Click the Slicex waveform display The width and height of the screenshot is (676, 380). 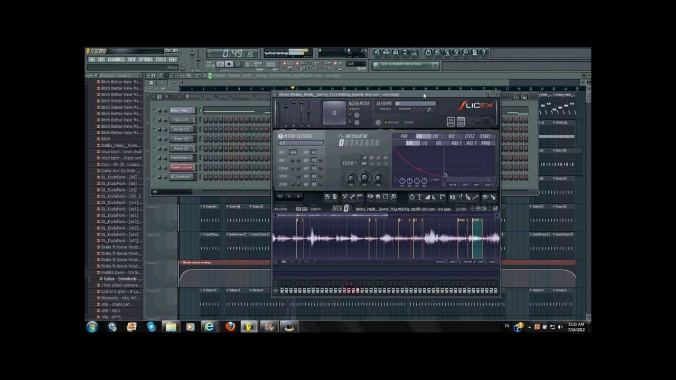pyautogui.click(x=386, y=238)
